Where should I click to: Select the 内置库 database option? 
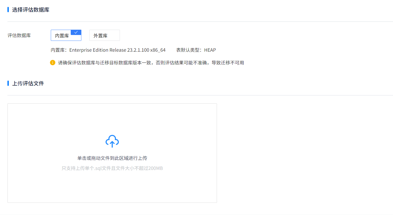click(62, 36)
